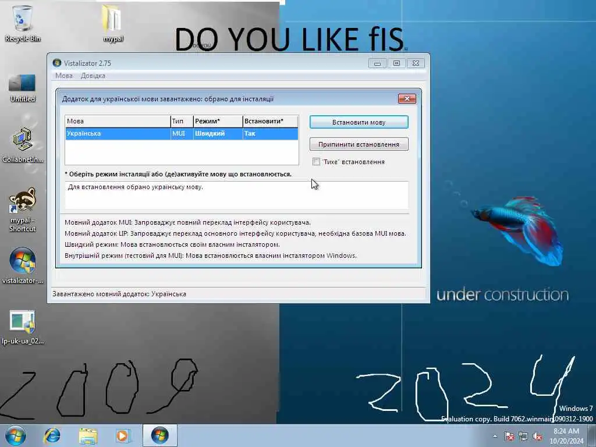Open the Довідка menu
The width and height of the screenshot is (596, 447).
pyautogui.click(x=93, y=76)
